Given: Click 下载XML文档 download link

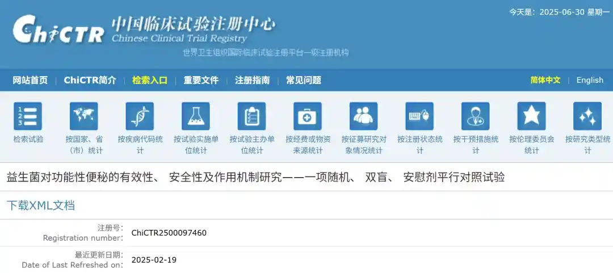Looking at the screenshot, I should click(x=41, y=205).
